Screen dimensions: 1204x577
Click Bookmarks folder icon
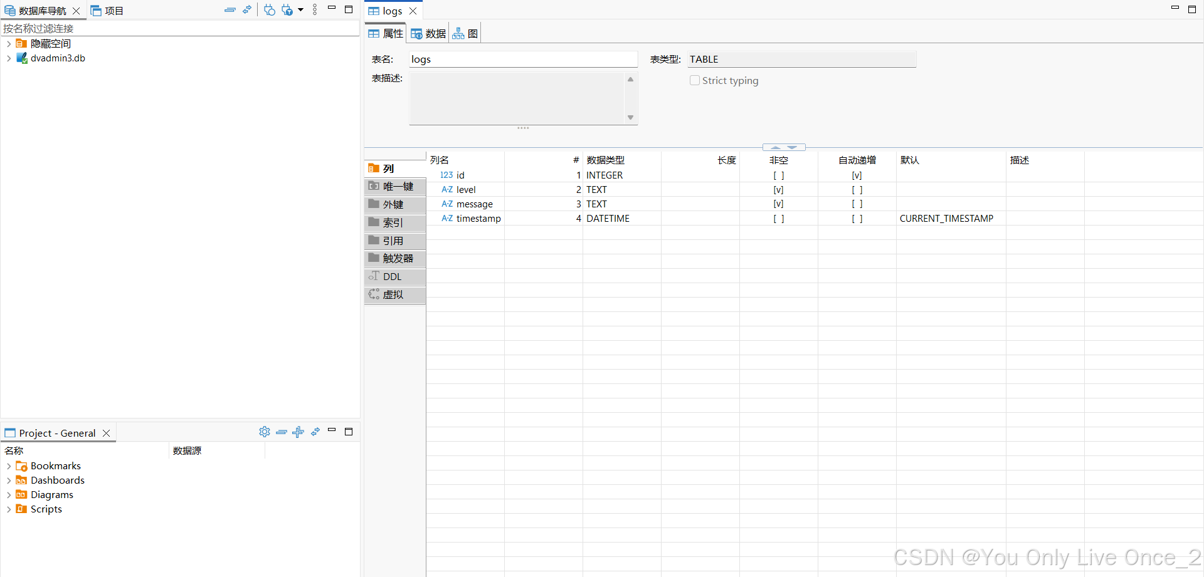tap(21, 466)
